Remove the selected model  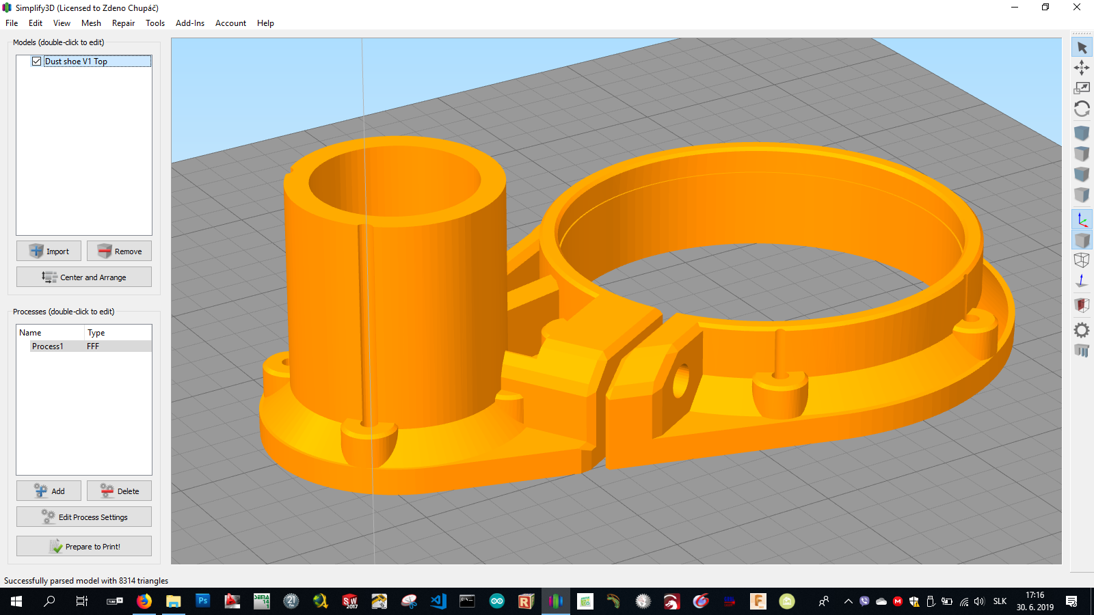point(119,251)
